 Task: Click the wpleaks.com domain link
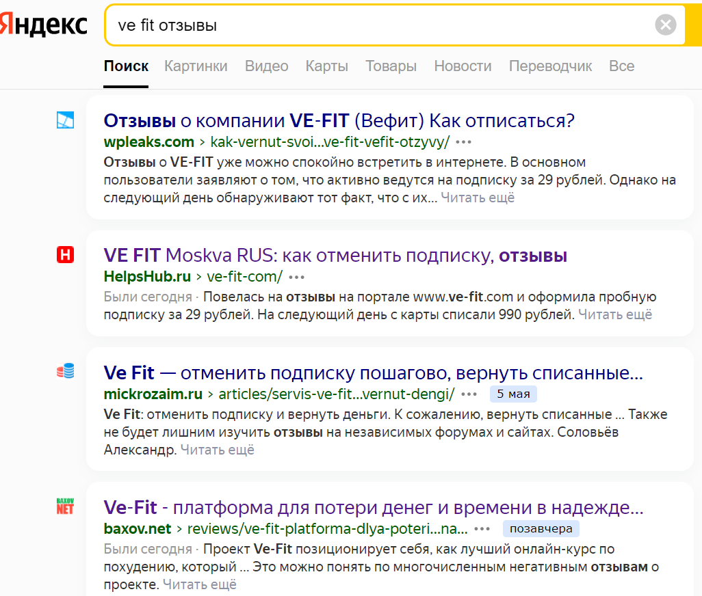pos(148,142)
